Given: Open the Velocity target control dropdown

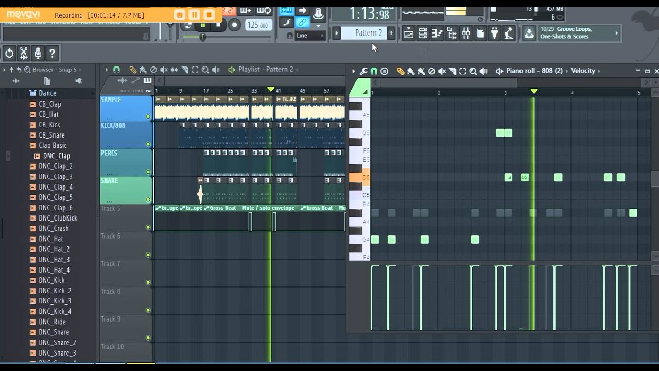Looking at the screenshot, I should (x=583, y=71).
